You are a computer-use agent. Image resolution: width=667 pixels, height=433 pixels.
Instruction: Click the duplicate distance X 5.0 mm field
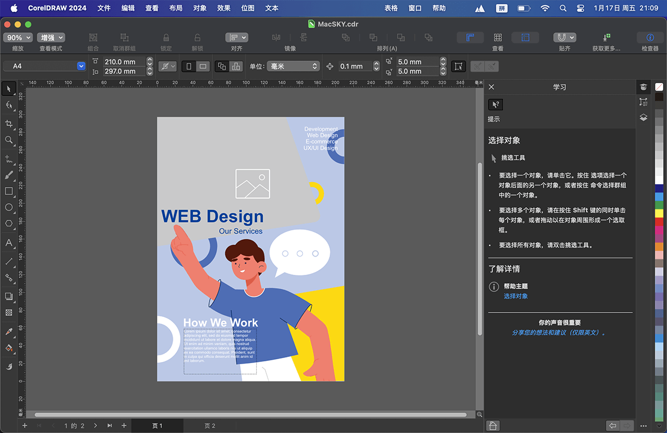point(418,62)
